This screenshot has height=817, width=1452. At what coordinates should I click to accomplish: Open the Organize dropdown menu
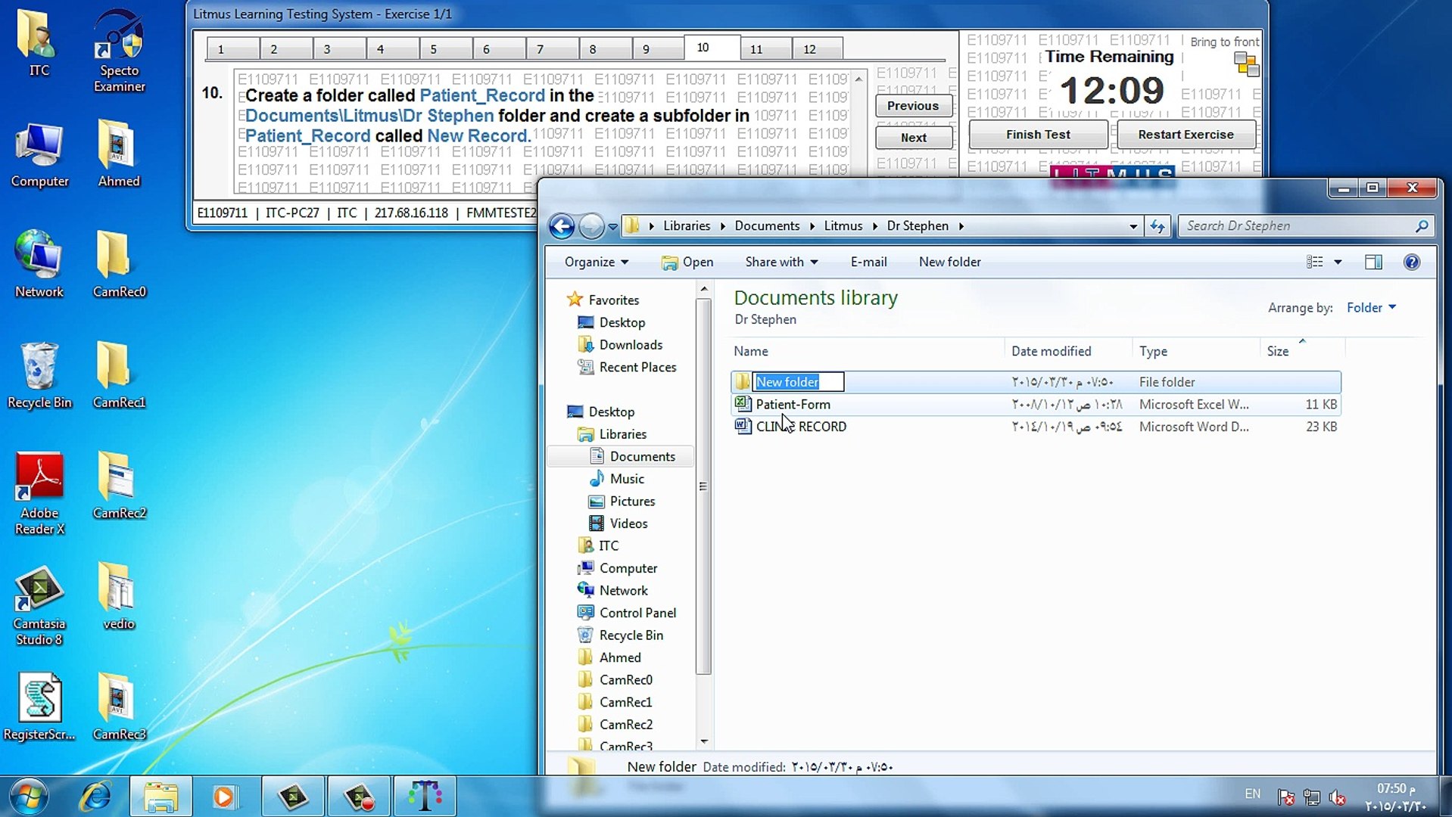[597, 262]
